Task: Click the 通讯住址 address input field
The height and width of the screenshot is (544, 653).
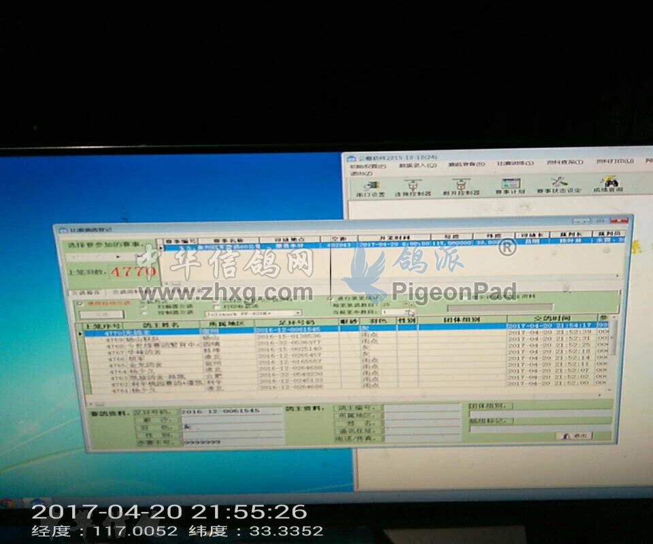Action: 422,430
